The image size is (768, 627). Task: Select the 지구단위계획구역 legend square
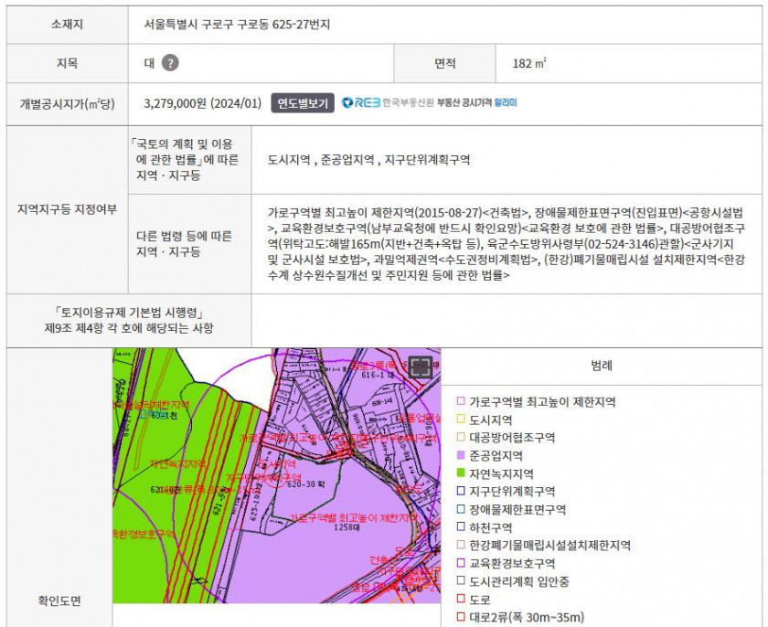pos(461,492)
